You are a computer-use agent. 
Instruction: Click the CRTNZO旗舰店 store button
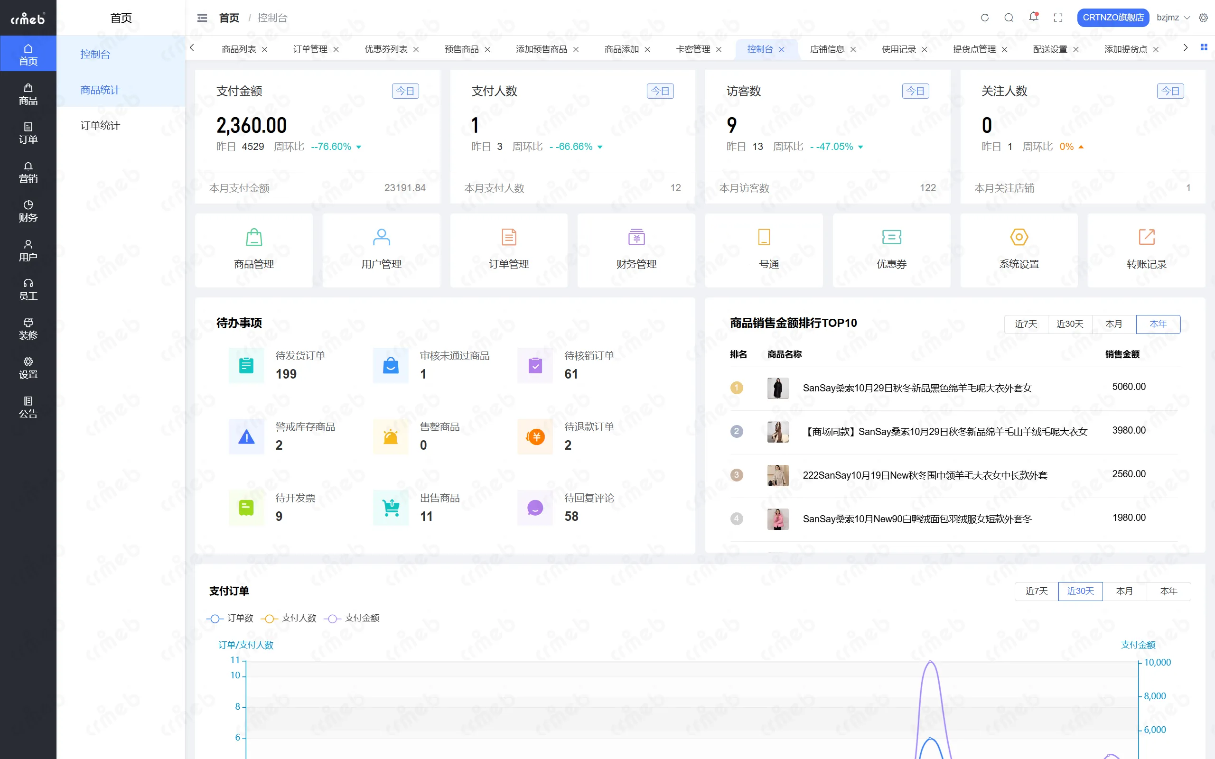coord(1112,18)
